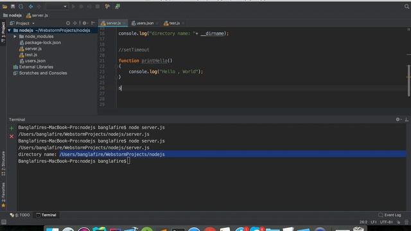
Task: Click the blue Back navigation icon
Action: coord(31,6)
